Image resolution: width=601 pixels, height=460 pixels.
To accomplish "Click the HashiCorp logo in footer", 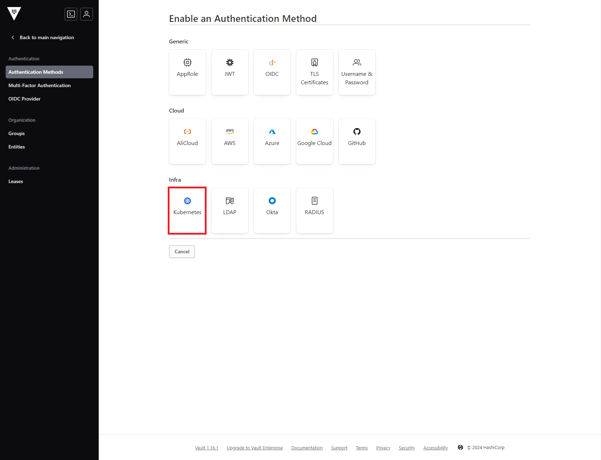I will (460, 447).
